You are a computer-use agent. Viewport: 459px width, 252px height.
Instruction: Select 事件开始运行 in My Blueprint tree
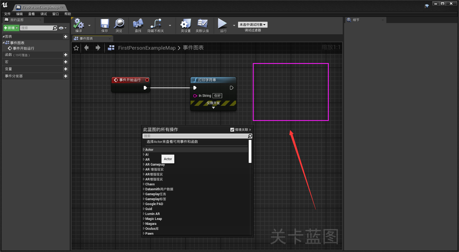click(x=23, y=48)
